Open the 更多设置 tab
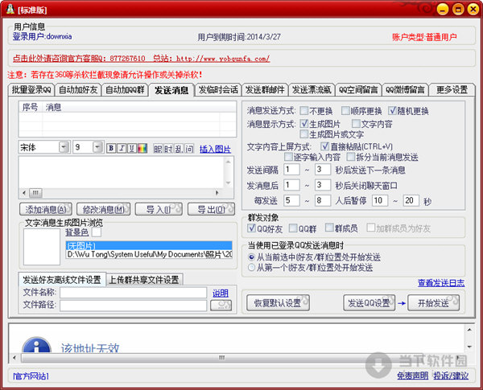Image resolution: width=483 pixels, height=390 pixels. [452, 90]
